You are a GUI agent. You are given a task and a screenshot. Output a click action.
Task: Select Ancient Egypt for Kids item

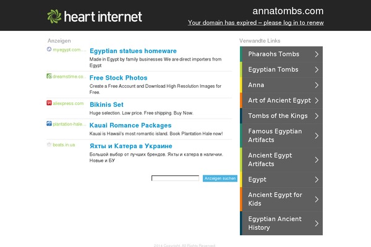tap(281, 199)
